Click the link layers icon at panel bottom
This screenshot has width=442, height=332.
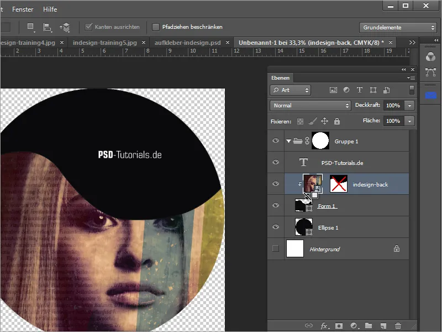coord(309,325)
